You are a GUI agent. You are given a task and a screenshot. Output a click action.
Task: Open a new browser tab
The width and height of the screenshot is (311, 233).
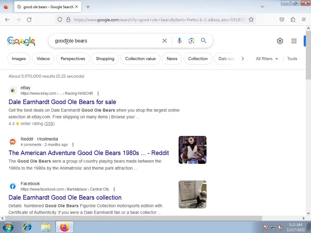(x=88, y=7)
